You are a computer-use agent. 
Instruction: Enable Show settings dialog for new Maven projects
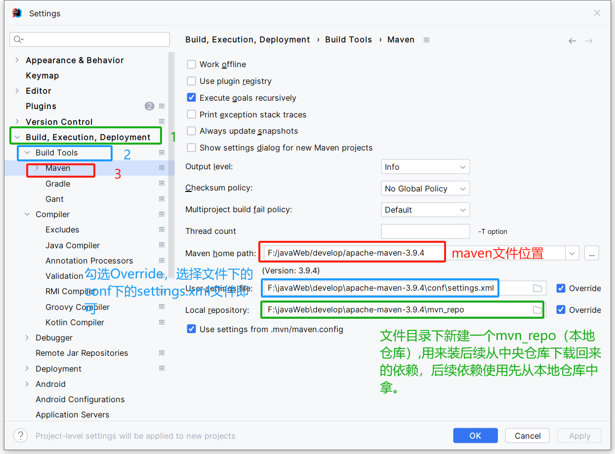192,148
